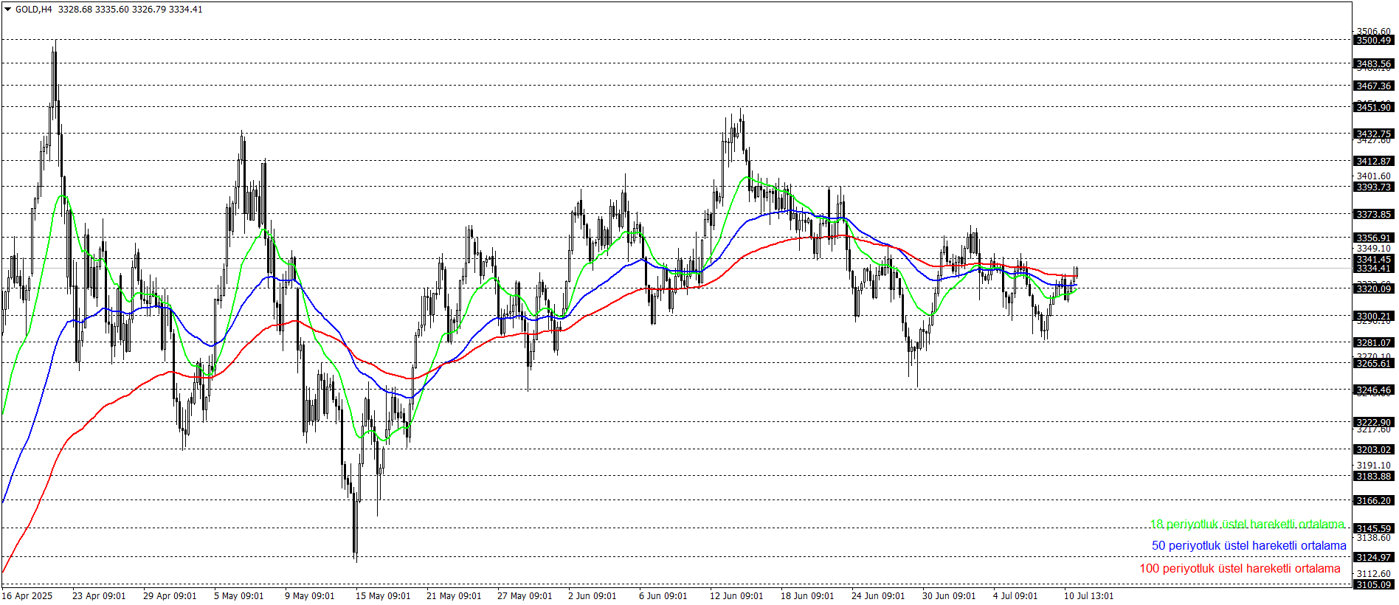Click the 3191.10 axis scale value
1399x605 pixels.
(1374, 466)
